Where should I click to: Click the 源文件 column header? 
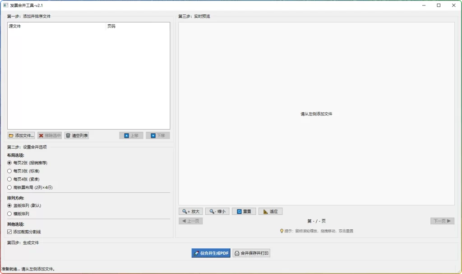56,26
